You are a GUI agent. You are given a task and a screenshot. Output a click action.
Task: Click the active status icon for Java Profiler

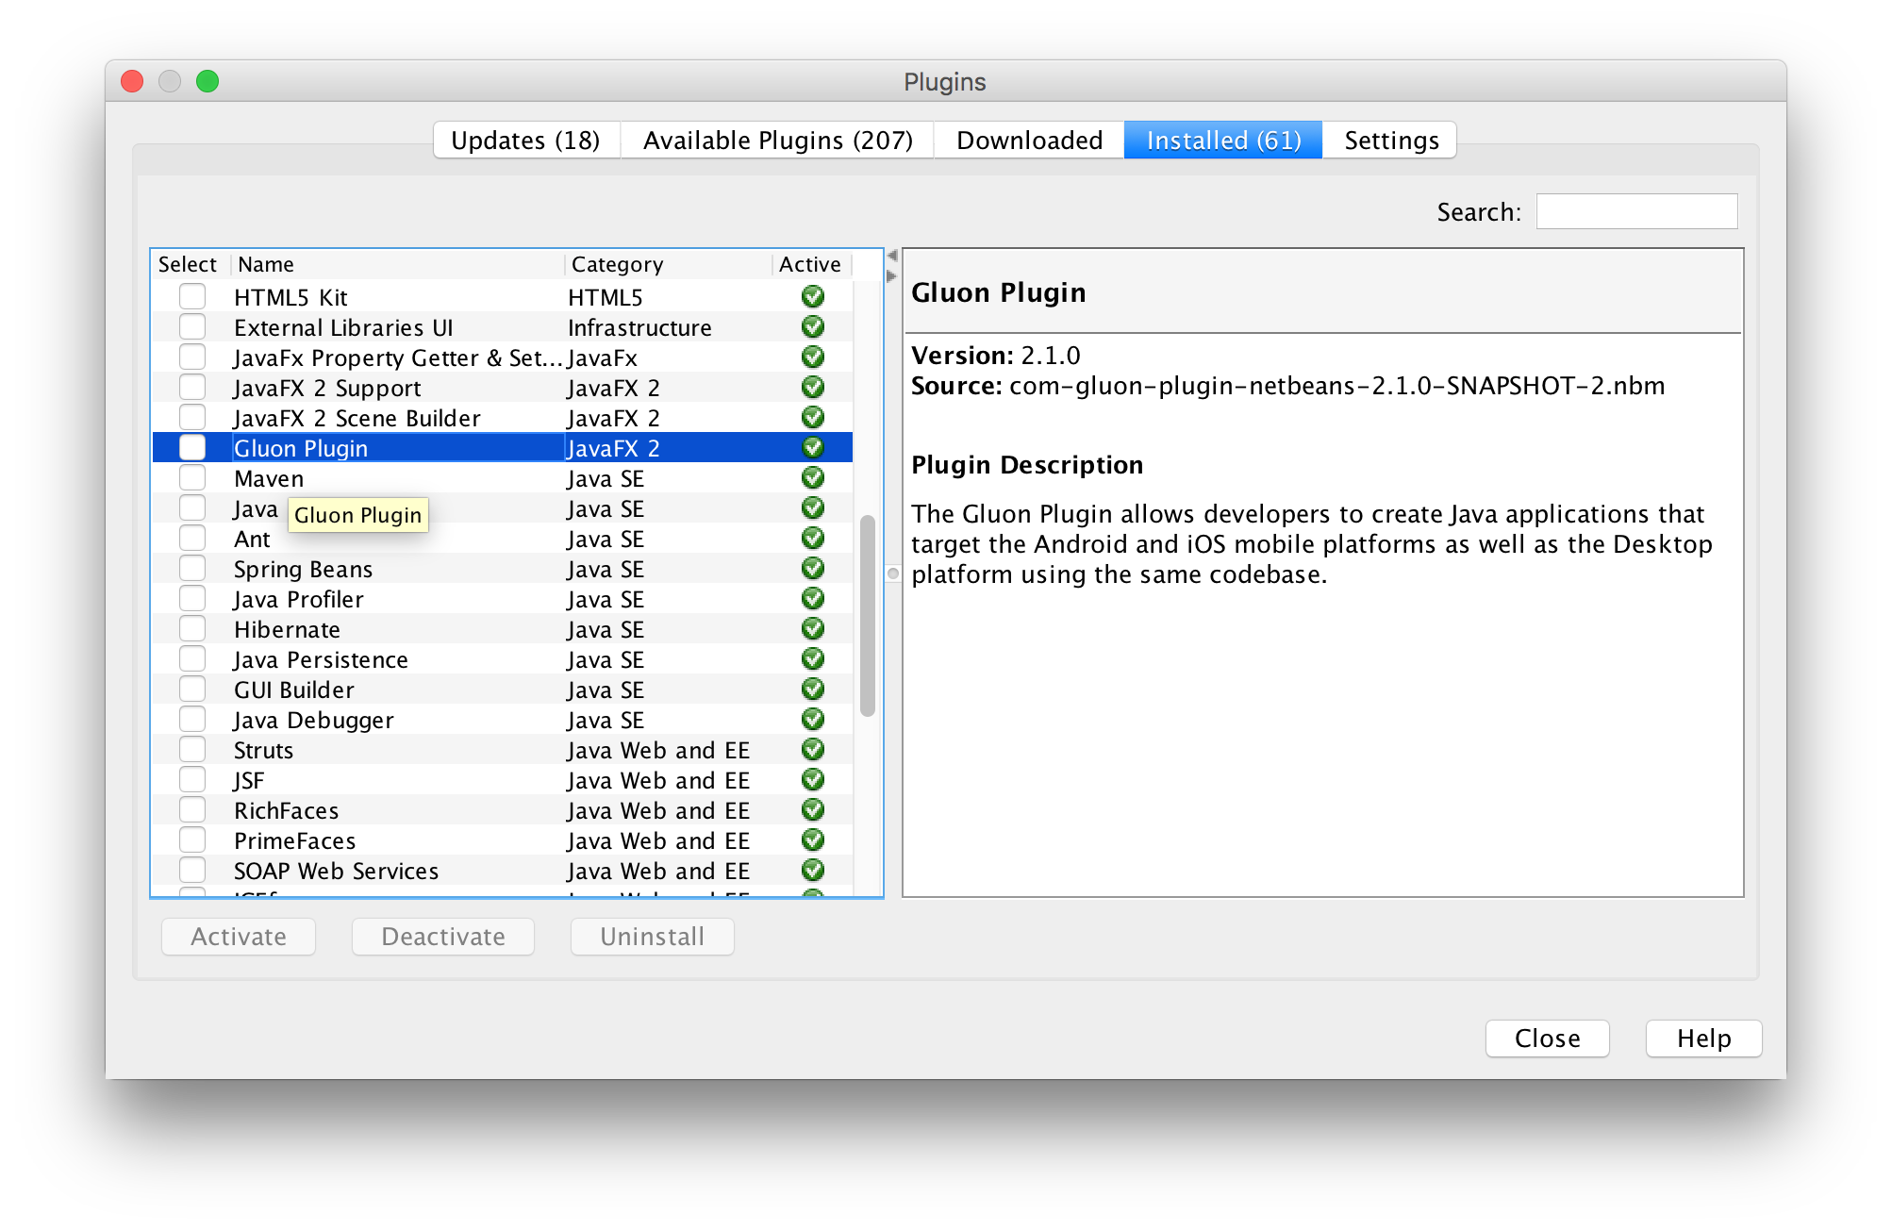tap(812, 599)
